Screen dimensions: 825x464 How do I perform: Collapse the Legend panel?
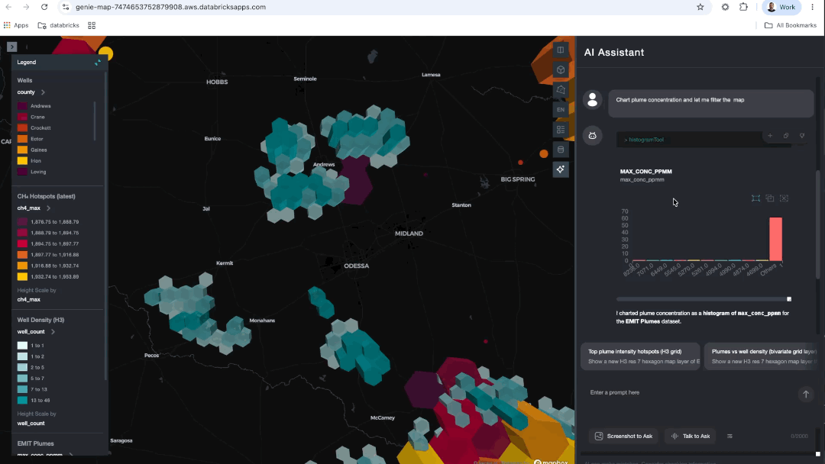[x=97, y=62]
